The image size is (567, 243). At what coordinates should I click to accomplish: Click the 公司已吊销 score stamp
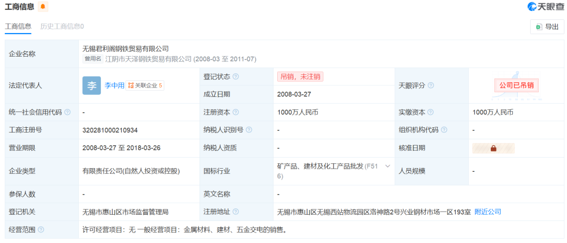pyautogui.click(x=517, y=86)
